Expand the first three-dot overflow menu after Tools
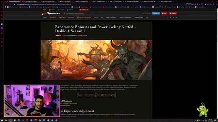 pyautogui.click(x=102, y=18)
